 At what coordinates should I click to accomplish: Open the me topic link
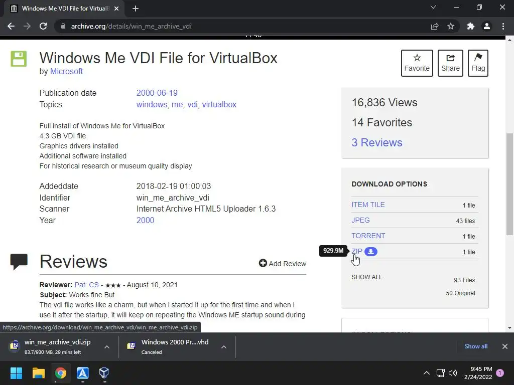coord(177,104)
